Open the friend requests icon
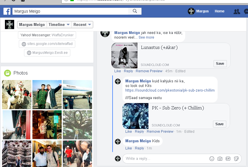The width and height of the screenshot is (248, 167). pos(237,11)
